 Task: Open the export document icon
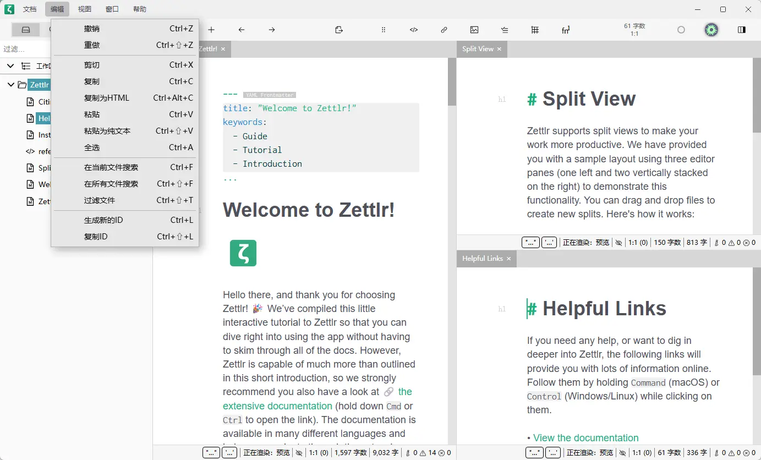coord(339,30)
